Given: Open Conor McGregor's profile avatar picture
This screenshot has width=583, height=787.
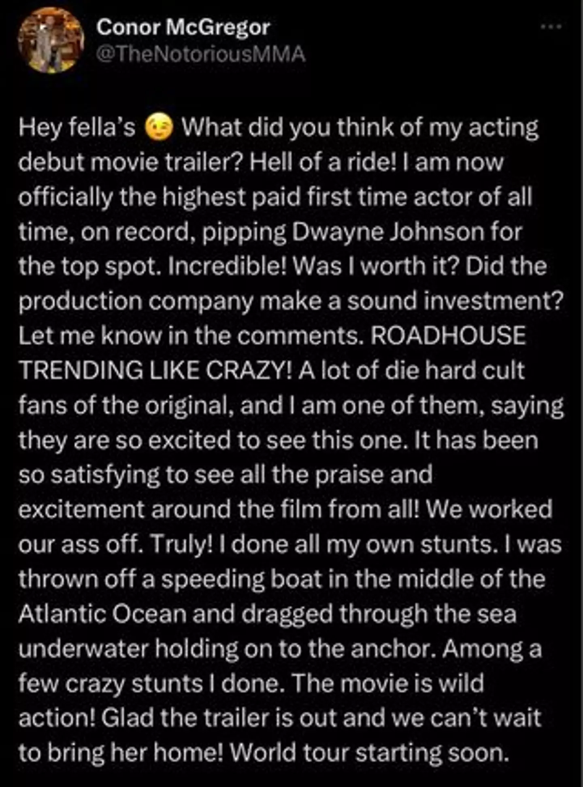Looking at the screenshot, I should (x=51, y=40).
